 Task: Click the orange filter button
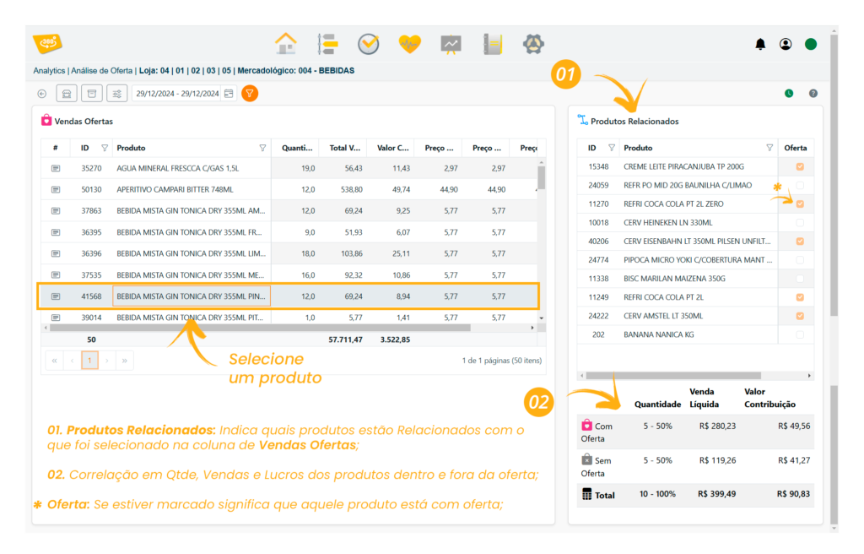250,93
